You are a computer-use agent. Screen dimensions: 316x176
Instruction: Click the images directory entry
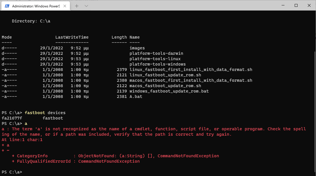(x=137, y=48)
